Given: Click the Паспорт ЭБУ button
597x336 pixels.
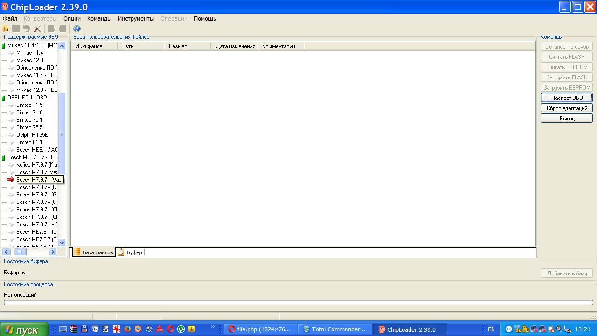Looking at the screenshot, I should point(567,98).
